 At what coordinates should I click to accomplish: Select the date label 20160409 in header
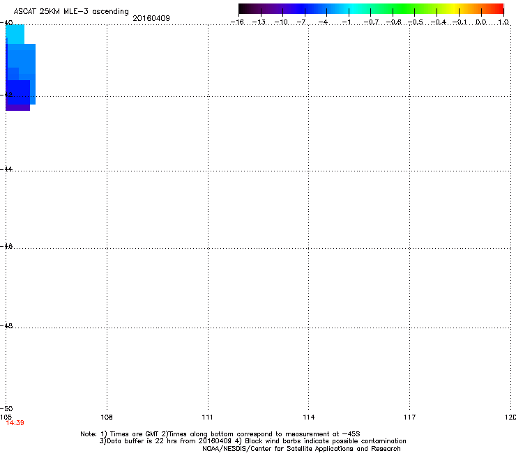(151, 18)
